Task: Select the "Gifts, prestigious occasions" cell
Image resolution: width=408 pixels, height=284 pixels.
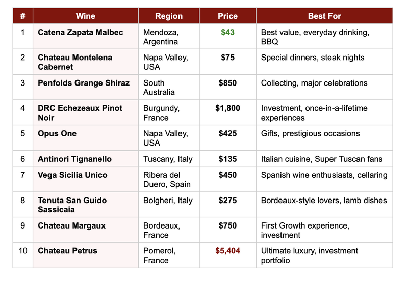Action: tap(311, 134)
